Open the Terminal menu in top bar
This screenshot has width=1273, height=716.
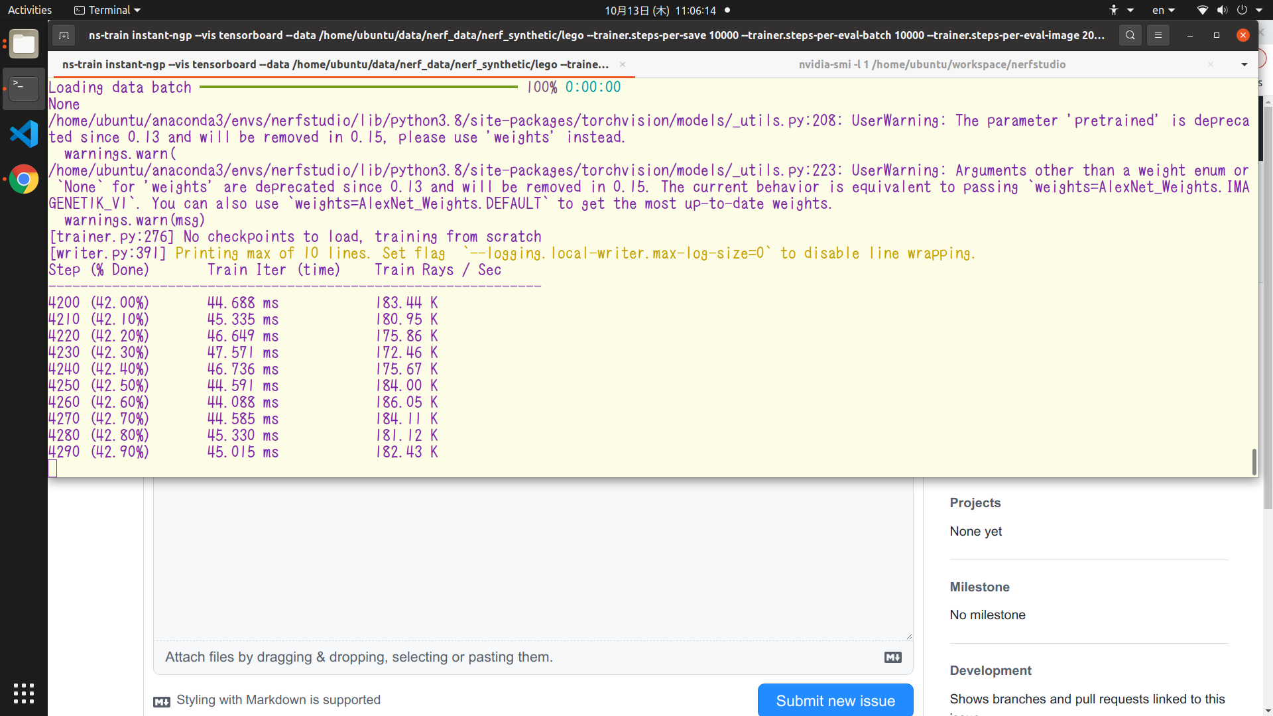(107, 10)
